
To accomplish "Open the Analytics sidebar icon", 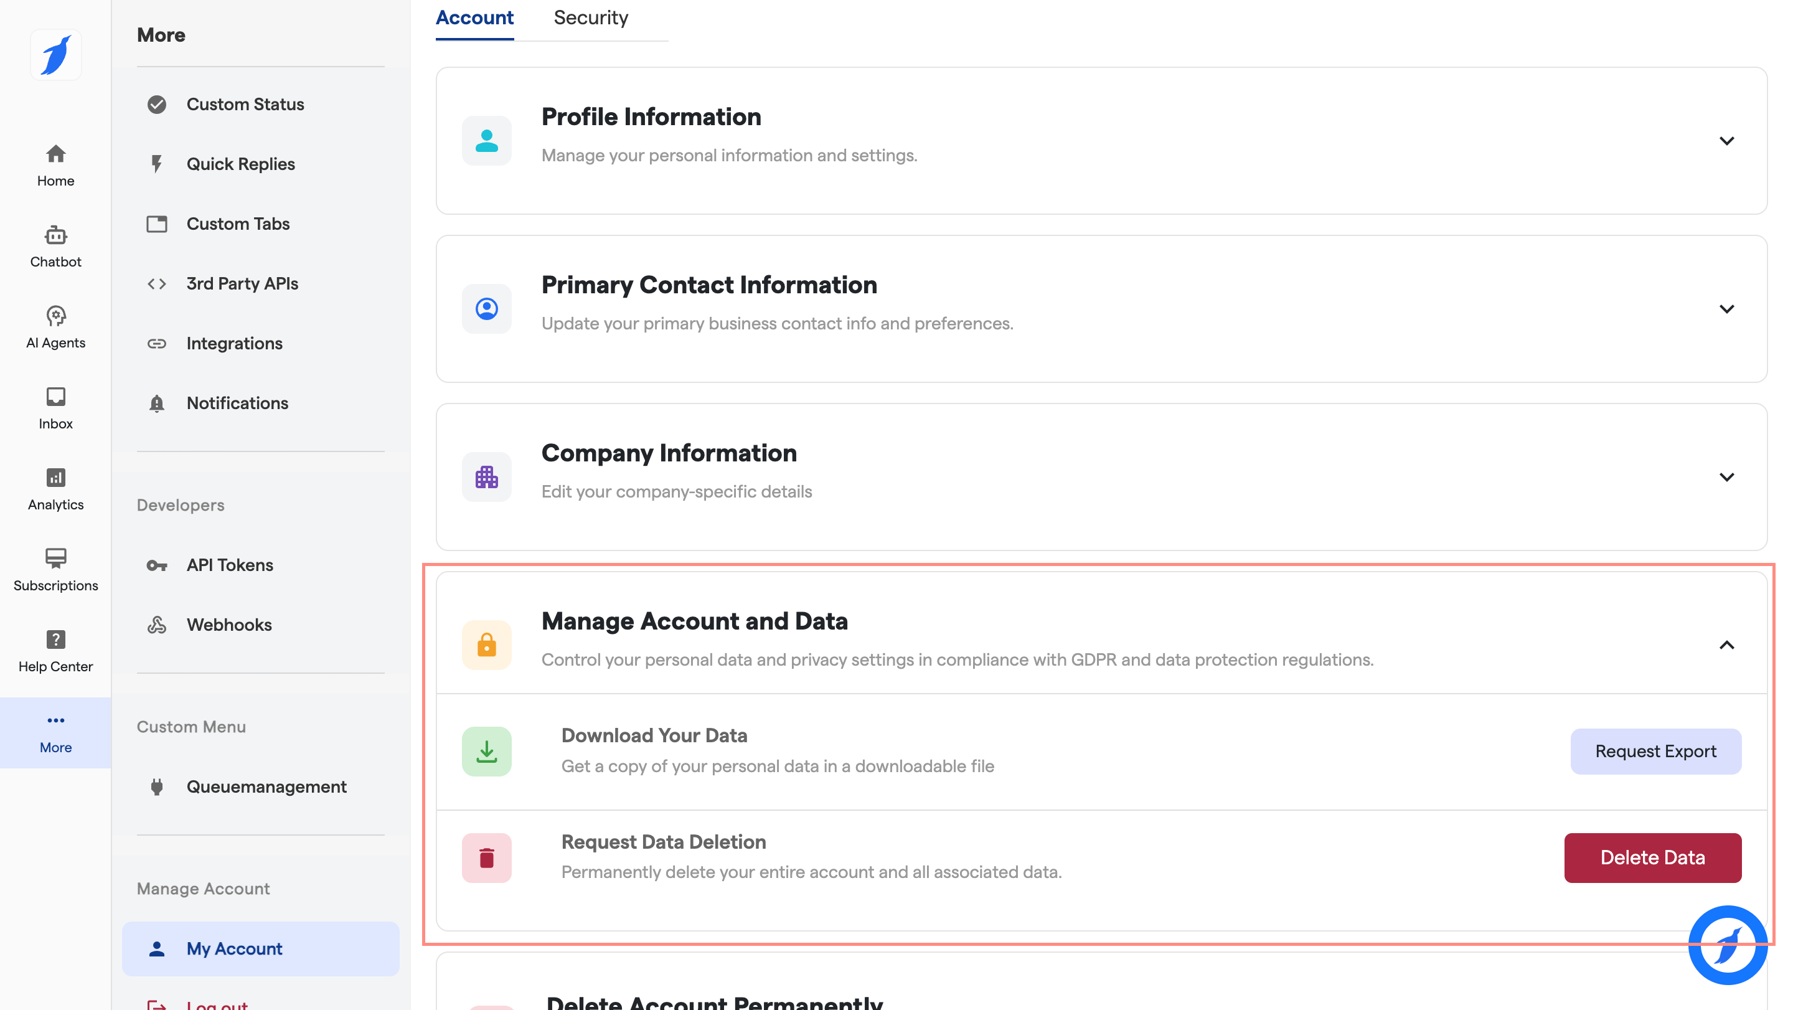I will (55, 489).
